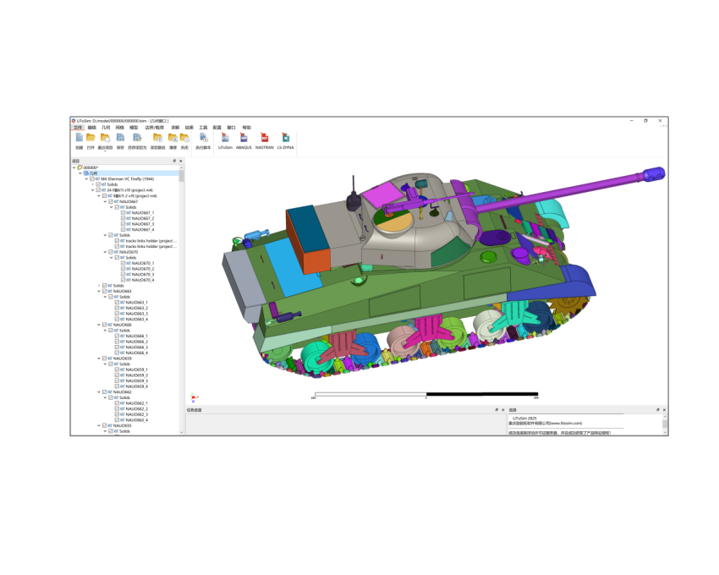This screenshot has height=575, width=719.
Task: Collapse the NAUO663 tree node
Action: click(99, 291)
